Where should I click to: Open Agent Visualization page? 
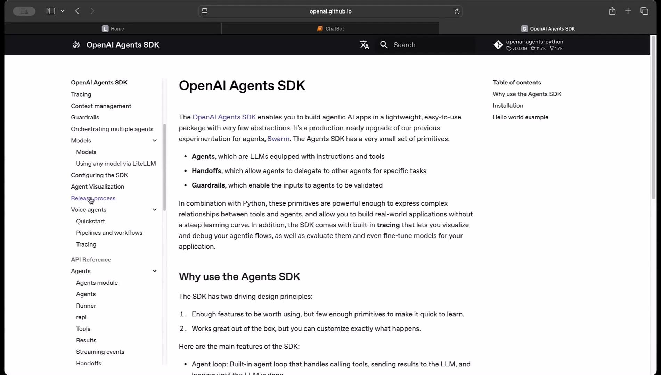click(98, 186)
